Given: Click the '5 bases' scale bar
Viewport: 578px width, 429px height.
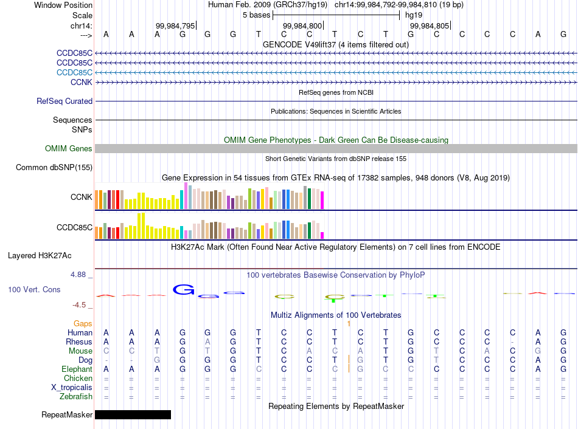Looking at the screenshot, I should pyautogui.click(x=336, y=15).
